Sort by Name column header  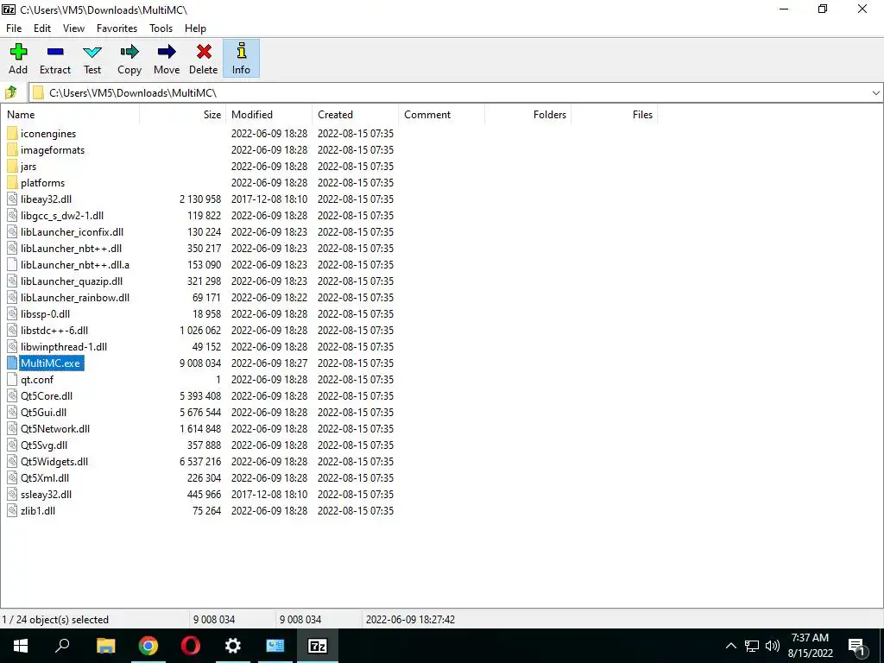coord(70,115)
